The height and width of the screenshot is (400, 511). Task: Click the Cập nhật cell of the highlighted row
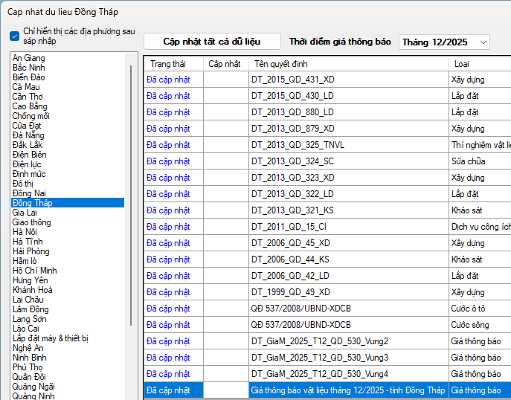[x=226, y=390]
